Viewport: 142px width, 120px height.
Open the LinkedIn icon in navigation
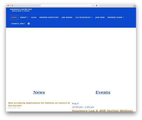click(x=29, y=24)
